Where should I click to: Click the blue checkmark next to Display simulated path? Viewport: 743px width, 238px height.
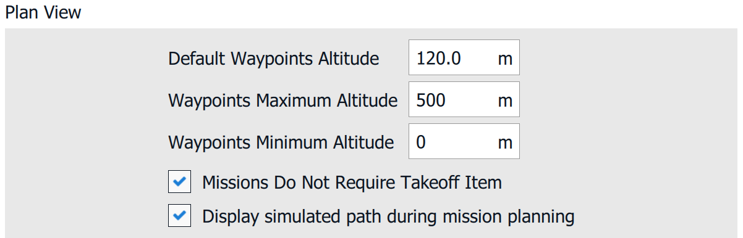tap(179, 216)
